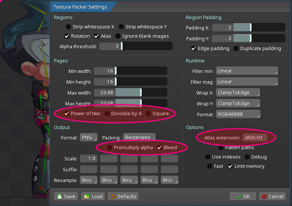Click the first Scale field showing 1.0
The height and width of the screenshot is (206, 292).
pyautogui.click(x=88, y=159)
